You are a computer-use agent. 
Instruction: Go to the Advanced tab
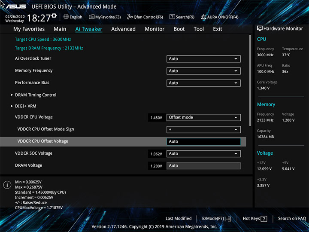pos(123,29)
